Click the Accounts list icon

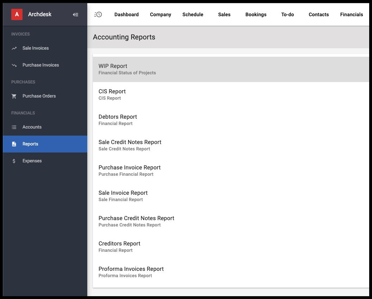[x=14, y=127]
